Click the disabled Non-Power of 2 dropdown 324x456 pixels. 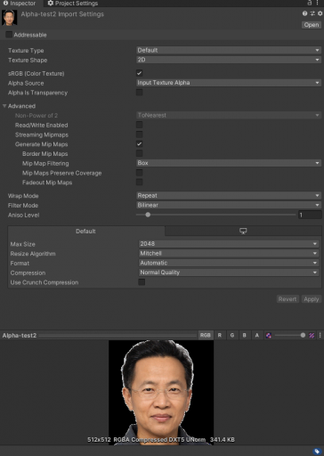(x=229, y=115)
